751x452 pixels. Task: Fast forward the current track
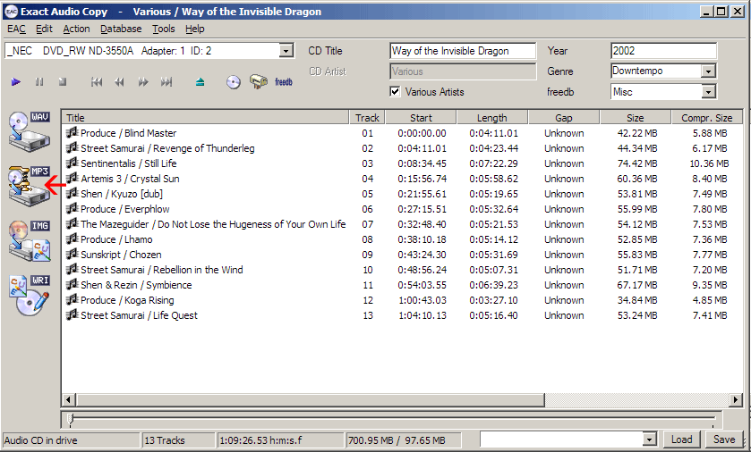(142, 82)
